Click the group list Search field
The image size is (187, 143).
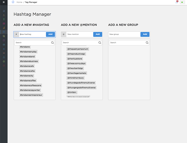(129, 43)
